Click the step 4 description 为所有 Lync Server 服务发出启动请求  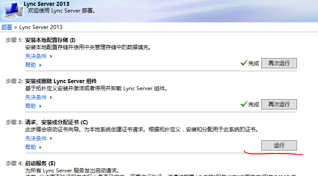(x=72, y=171)
